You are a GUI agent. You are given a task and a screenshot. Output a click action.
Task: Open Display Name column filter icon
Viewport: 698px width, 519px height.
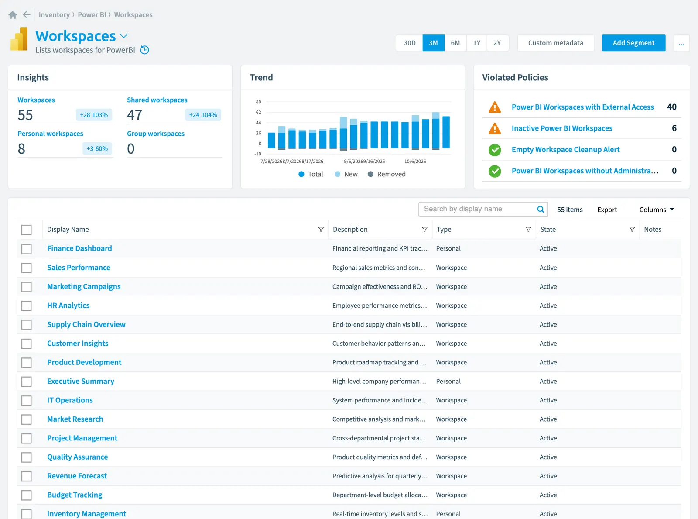321,230
